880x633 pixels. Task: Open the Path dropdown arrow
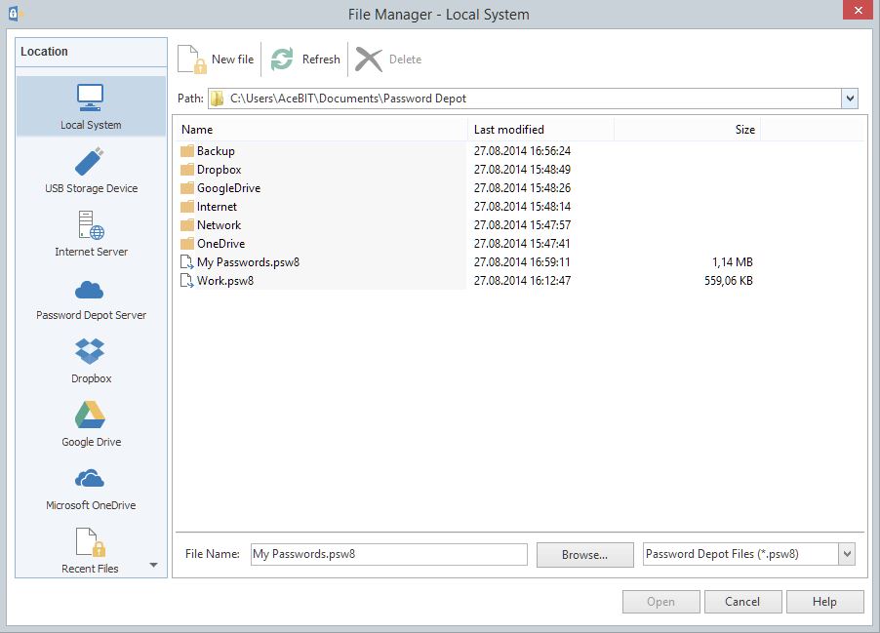(850, 98)
